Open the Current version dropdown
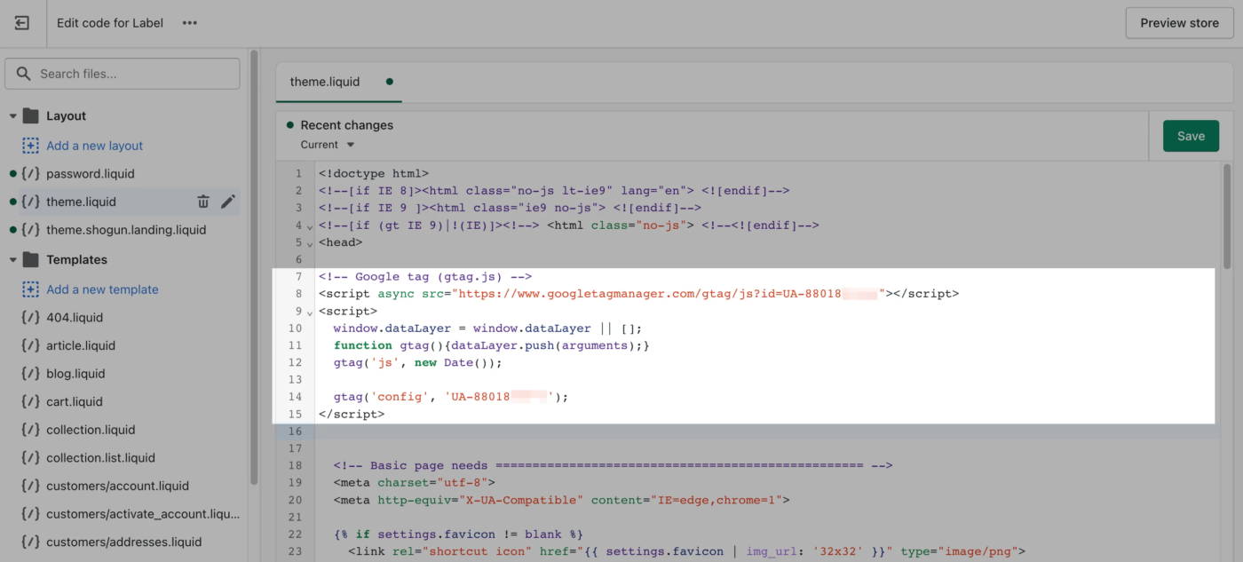Viewport: 1243px width, 562px height. (x=328, y=145)
